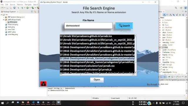
Task: Select searchbg.png in Package Explorer
Action: (x=11, y=34)
